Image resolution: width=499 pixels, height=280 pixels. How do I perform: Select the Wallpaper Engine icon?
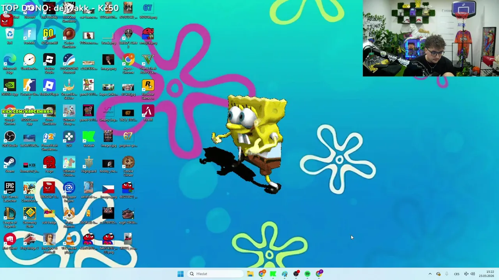pyautogui.click(x=69, y=192)
